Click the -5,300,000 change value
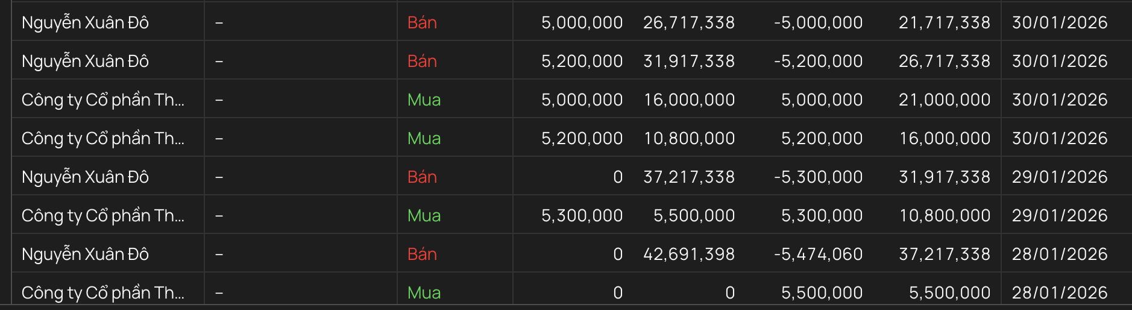Viewport: 1132px width, 310px height. click(818, 177)
